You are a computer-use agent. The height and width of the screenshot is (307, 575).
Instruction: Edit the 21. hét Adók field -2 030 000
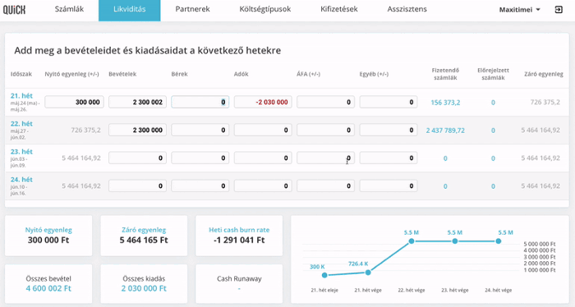pyautogui.click(x=263, y=103)
